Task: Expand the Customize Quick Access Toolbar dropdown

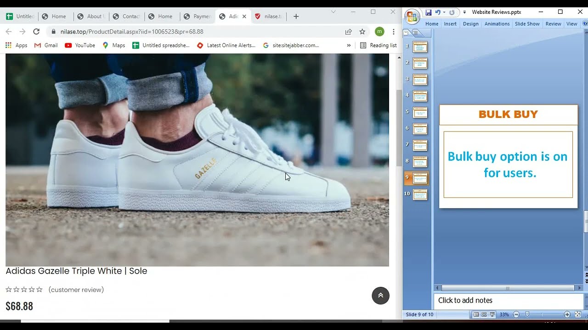Action: tap(464, 12)
